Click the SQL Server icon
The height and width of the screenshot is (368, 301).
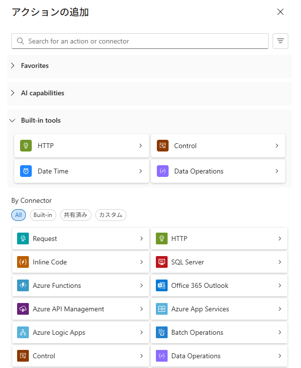[x=162, y=262]
